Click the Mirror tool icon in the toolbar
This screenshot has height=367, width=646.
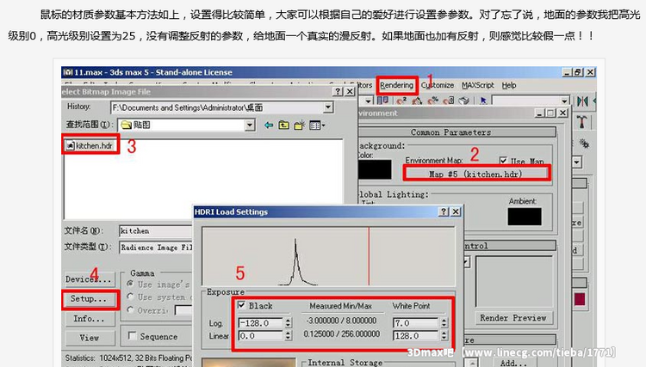[582, 101]
